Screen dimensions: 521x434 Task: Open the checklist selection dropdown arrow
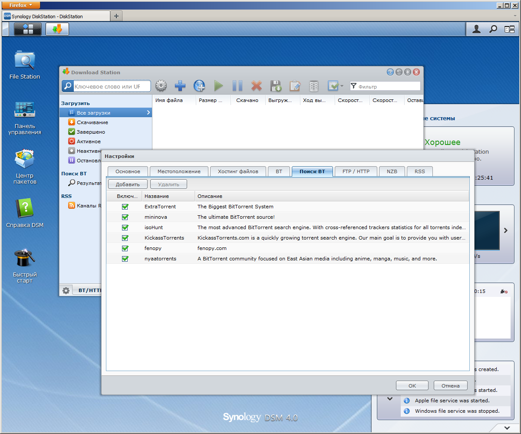(x=342, y=86)
